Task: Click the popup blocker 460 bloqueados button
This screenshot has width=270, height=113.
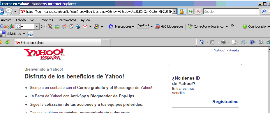Action: click(x=170, y=26)
